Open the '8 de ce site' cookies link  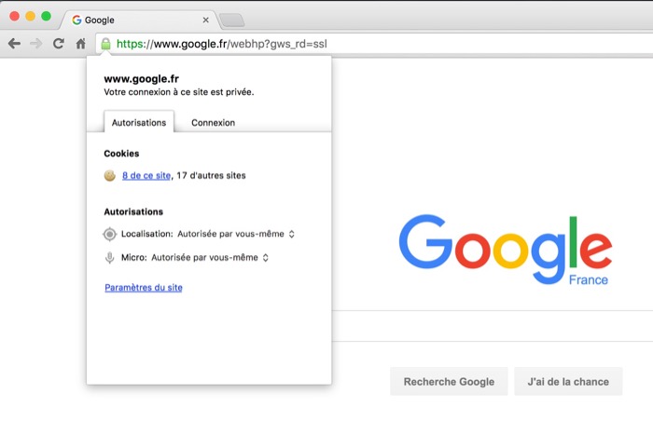point(146,175)
